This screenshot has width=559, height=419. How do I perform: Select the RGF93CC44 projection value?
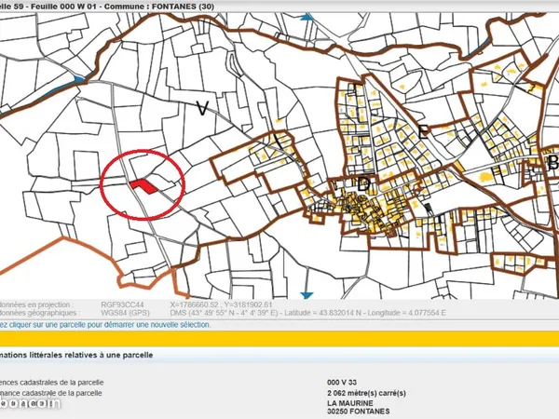(123, 304)
